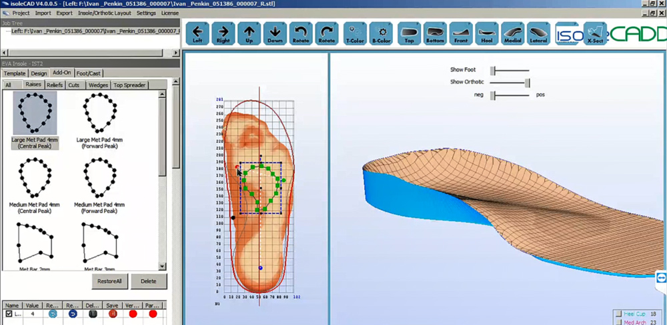This screenshot has width=667, height=325.
Task: Open the Settings menu
Action: pyautogui.click(x=145, y=13)
